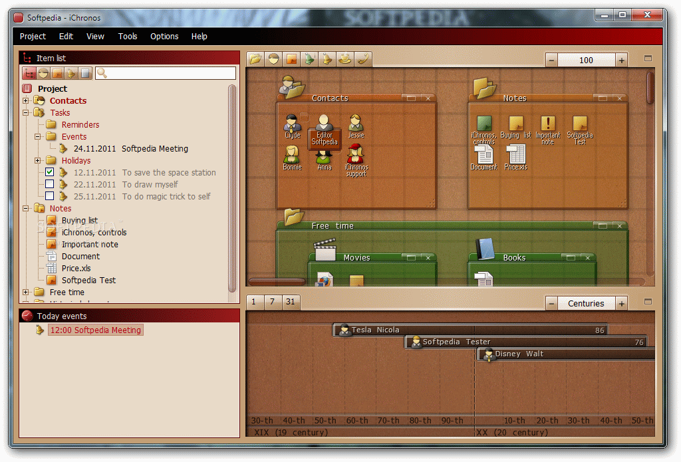Expand the Free time tree node
The width and height of the screenshot is (681, 462).
tap(26, 292)
